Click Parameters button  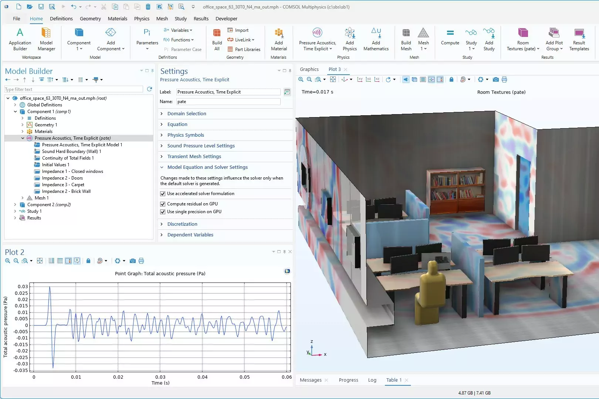tap(147, 39)
